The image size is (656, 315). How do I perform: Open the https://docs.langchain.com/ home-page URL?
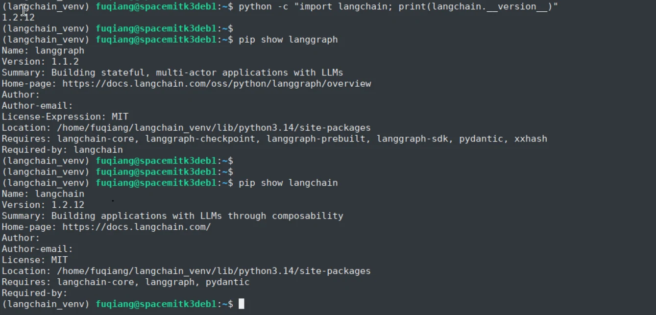(x=136, y=227)
